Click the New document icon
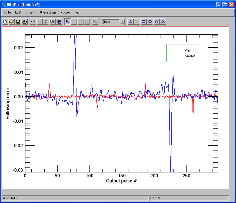This screenshot has height=203, width=236. [x=5, y=22]
